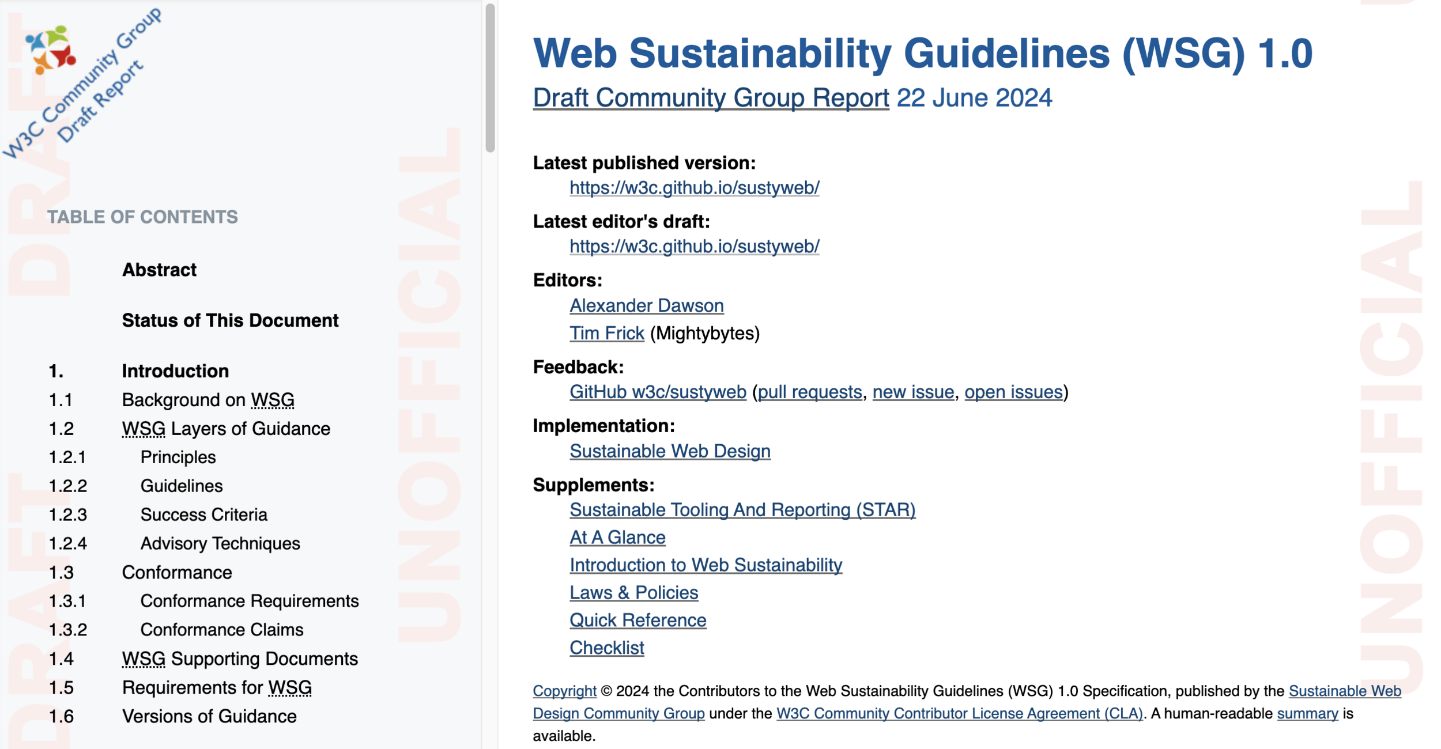Open Draft Community Group Report link
1441x749 pixels.
710,98
